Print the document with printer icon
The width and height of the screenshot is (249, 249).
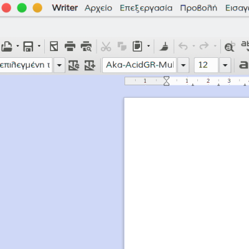[70, 46]
